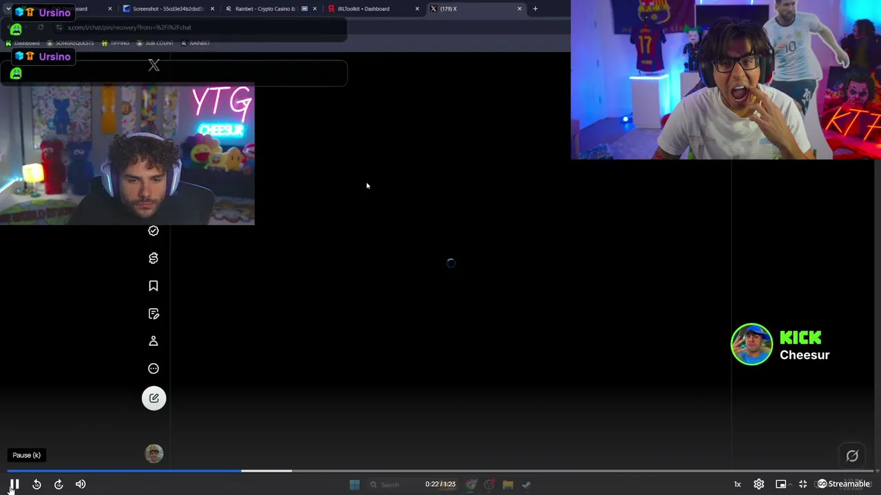The height and width of the screenshot is (495, 881).
Task: Toggle picture-in-picture mode
Action: pos(781,484)
